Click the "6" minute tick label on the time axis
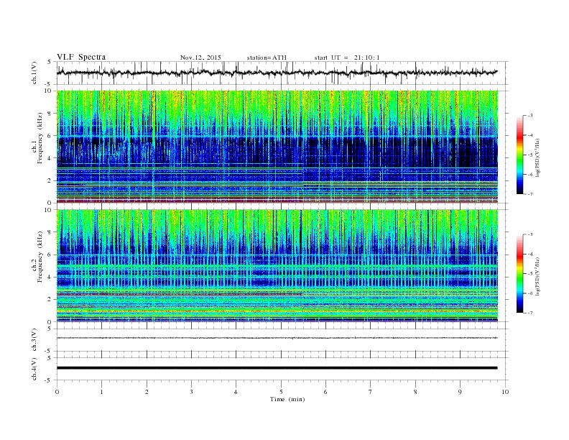 [x=325, y=392]
